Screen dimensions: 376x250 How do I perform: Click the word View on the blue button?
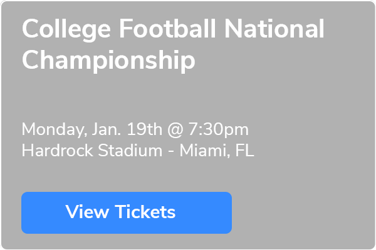click(x=87, y=212)
